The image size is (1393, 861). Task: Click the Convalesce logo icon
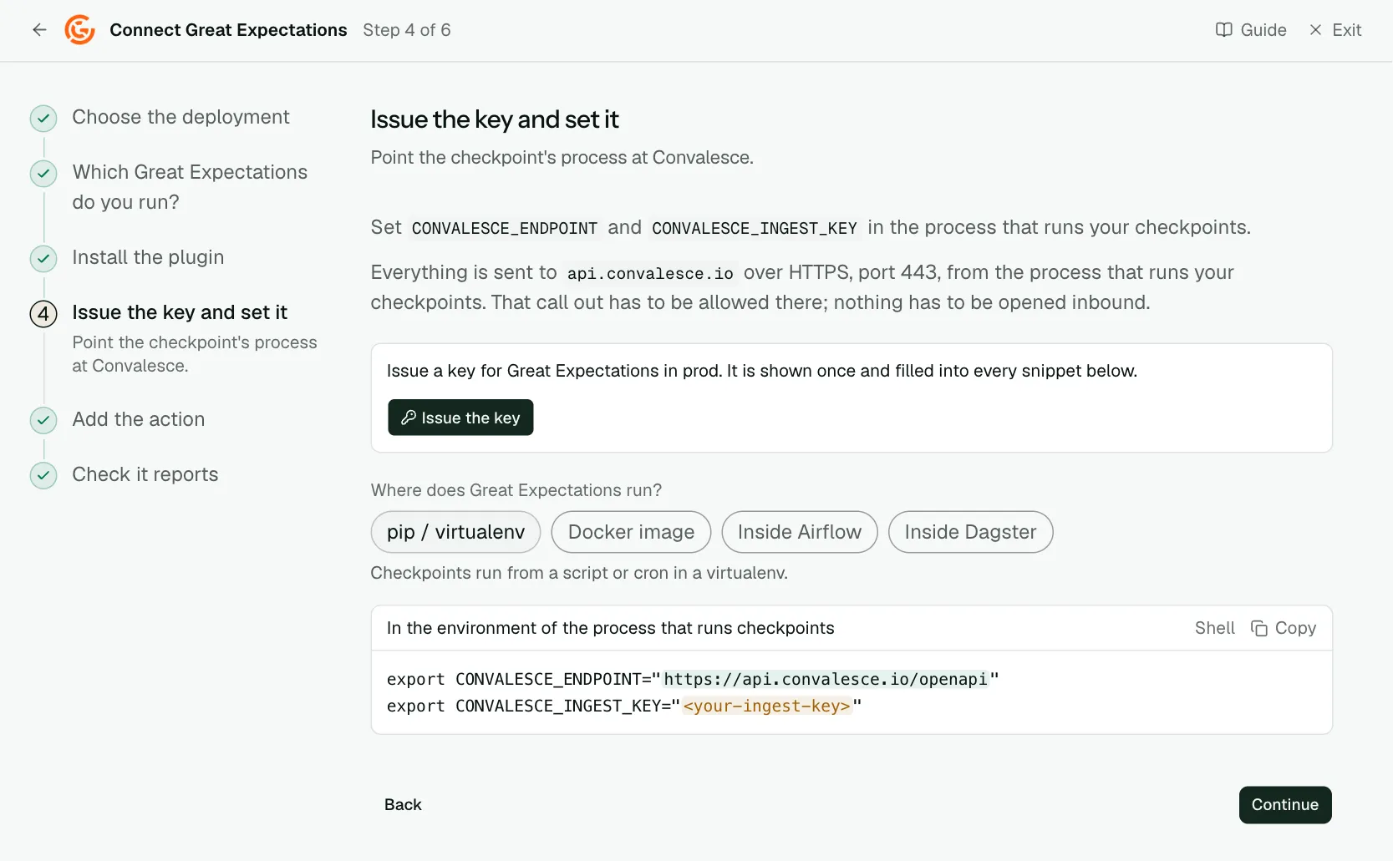pos(80,30)
